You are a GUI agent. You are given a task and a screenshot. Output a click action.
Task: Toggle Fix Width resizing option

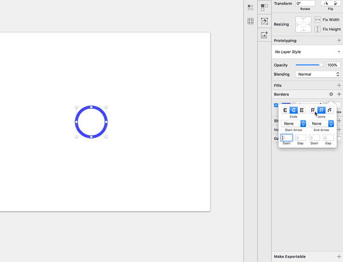(317, 19)
